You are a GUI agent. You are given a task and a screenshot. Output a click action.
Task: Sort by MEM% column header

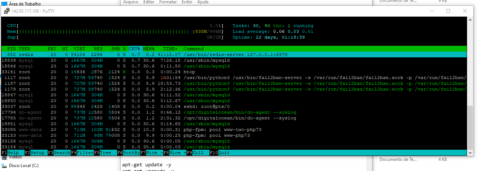(149, 49)
